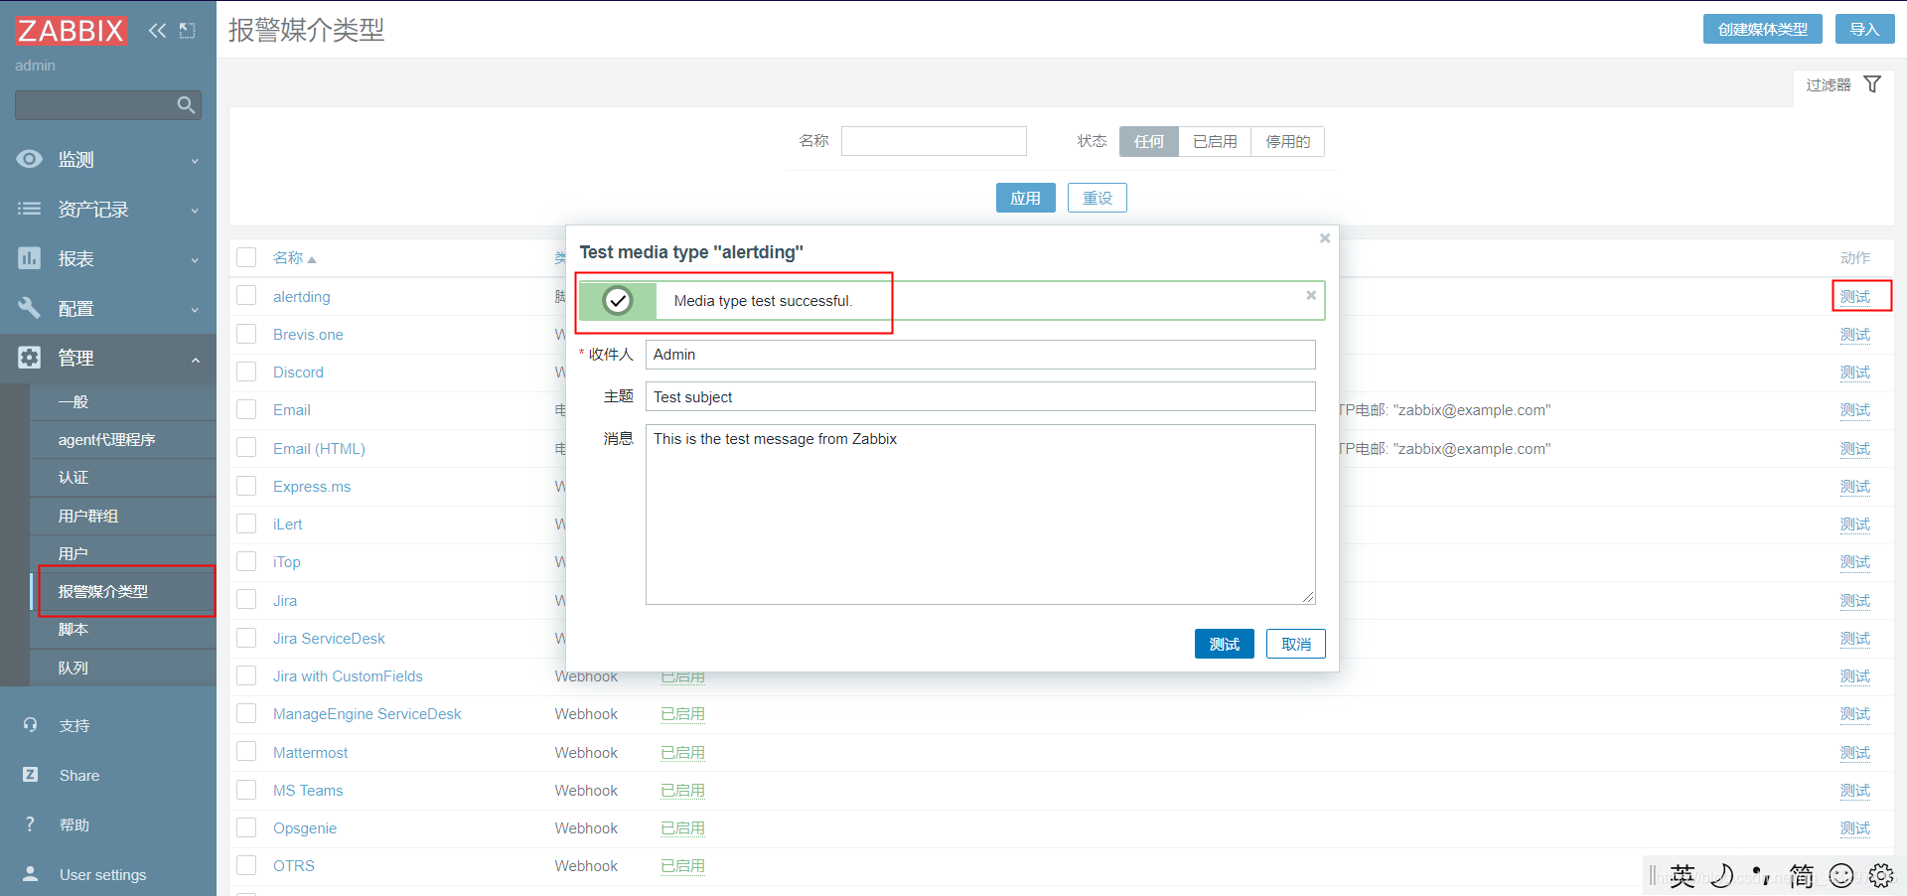Click the sidebar search magnifier icon
The height and width of the screenshot is (896, 1907).
[186, 104]
